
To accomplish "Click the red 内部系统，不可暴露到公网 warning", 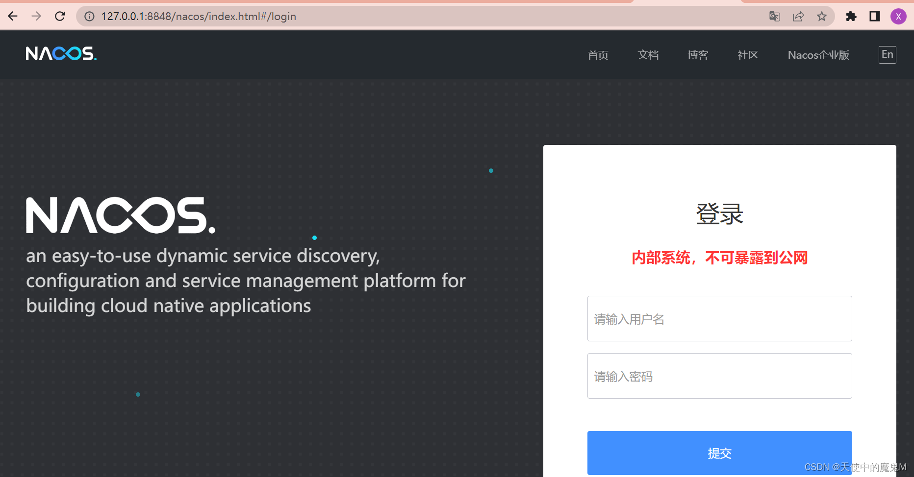I will point(720,258).
